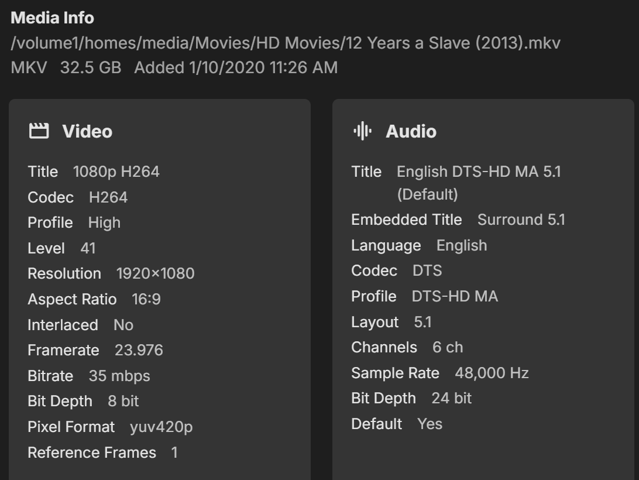The height and width of the screenshot is (480, 639).
Task: Select the 24 bit audio bit depth value
Action: [x=451, y=398]
